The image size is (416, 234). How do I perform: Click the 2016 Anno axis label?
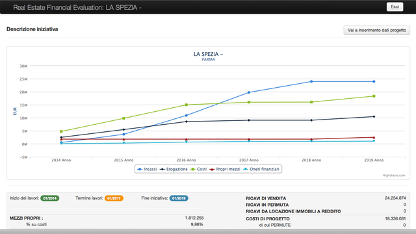click(187, 161)
